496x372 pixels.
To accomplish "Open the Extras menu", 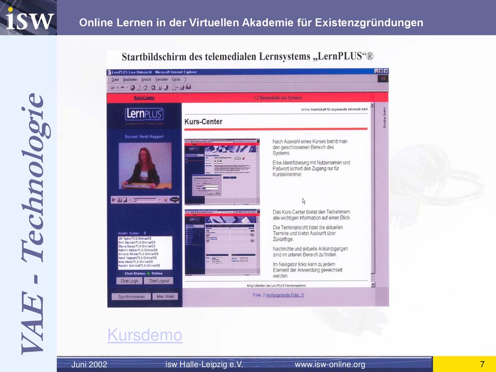I will (x=176, y=80).
